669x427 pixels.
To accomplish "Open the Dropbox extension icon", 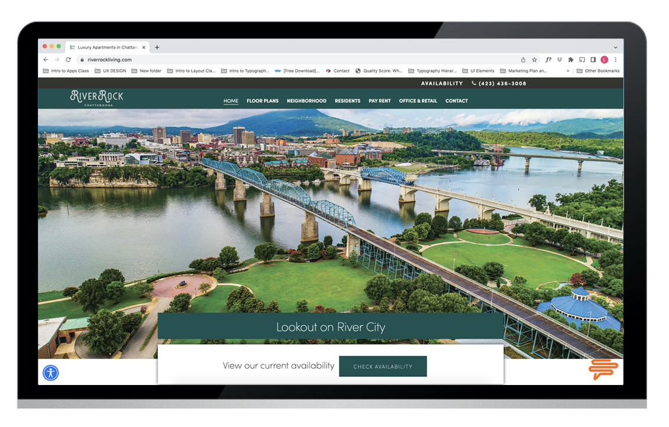I will (x=560, y=60).
